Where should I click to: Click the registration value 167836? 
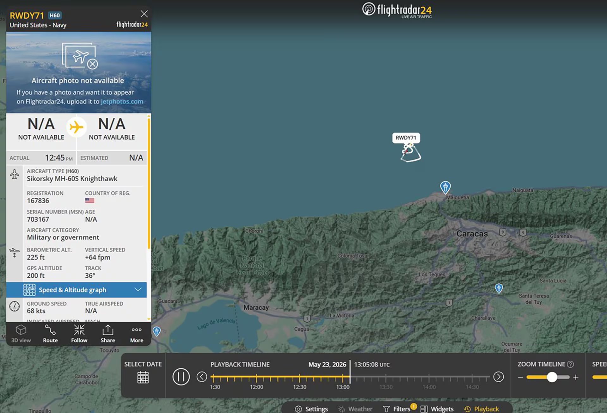click(38, 201)
